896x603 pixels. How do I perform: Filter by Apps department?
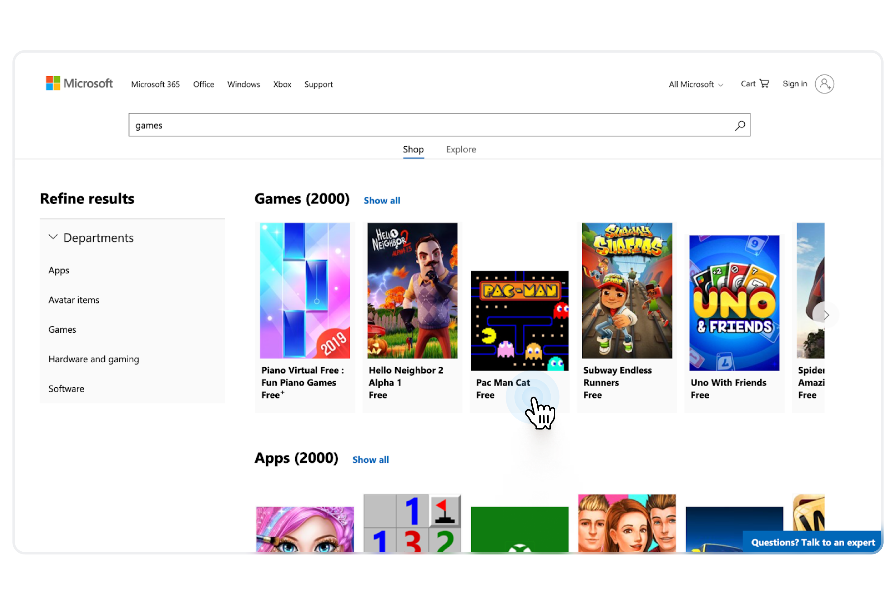coord(59,270)
